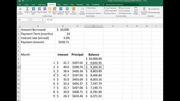Select row 10 header
The height and width of the screenshot is (101, 180).
[x=19, y=67]
